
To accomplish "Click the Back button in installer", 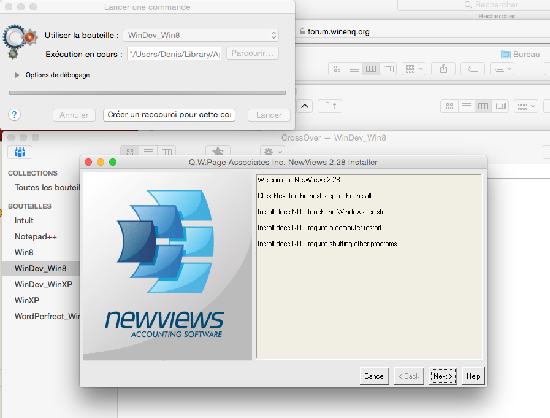I will pyautogui.click(x=409, y=376).
